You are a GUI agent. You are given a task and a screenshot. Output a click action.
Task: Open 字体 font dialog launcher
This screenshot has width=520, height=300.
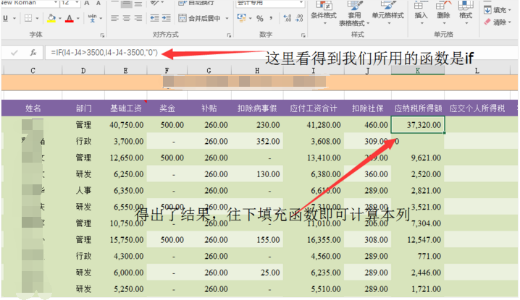pos(102,35)
